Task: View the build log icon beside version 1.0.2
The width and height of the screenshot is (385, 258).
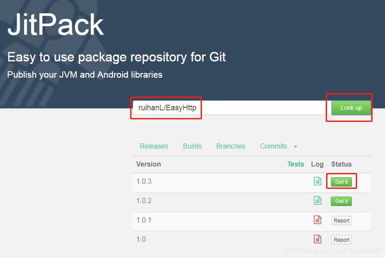Action: [318, 200]
